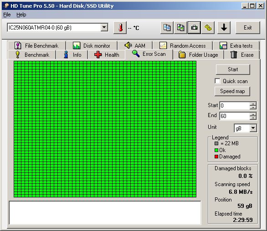
Task: Enable the Quick scan checkbox
Action: pos(217,81)
